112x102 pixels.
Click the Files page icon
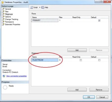3,11
